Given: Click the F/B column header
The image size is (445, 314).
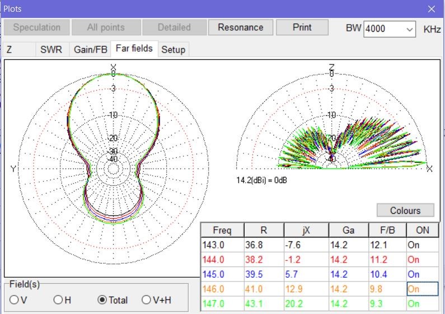Looking at the screenshot, I should coord(387,230).
